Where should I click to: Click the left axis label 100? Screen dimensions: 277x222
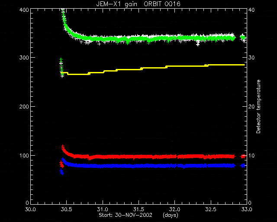click(24, 156)
